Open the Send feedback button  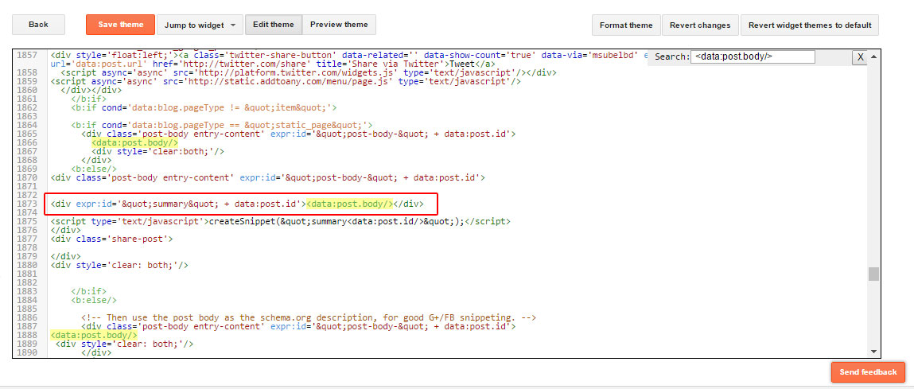tap(868, 372)
